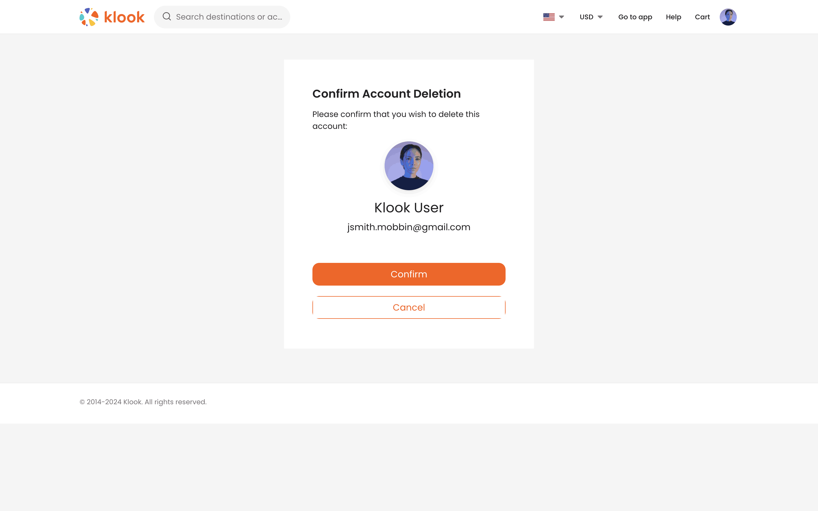The image size is (818, 511).
Task: Click the Klook wordmark text
Action: [124, 17]
